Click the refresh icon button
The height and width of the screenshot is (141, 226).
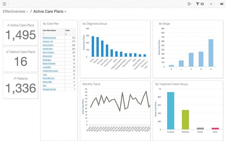tap(211, 4)
